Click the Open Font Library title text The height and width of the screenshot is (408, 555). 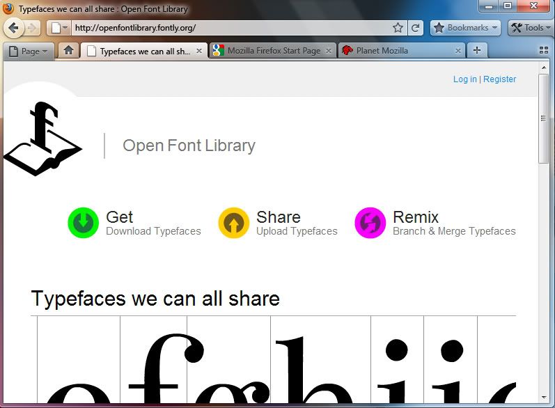189,146
